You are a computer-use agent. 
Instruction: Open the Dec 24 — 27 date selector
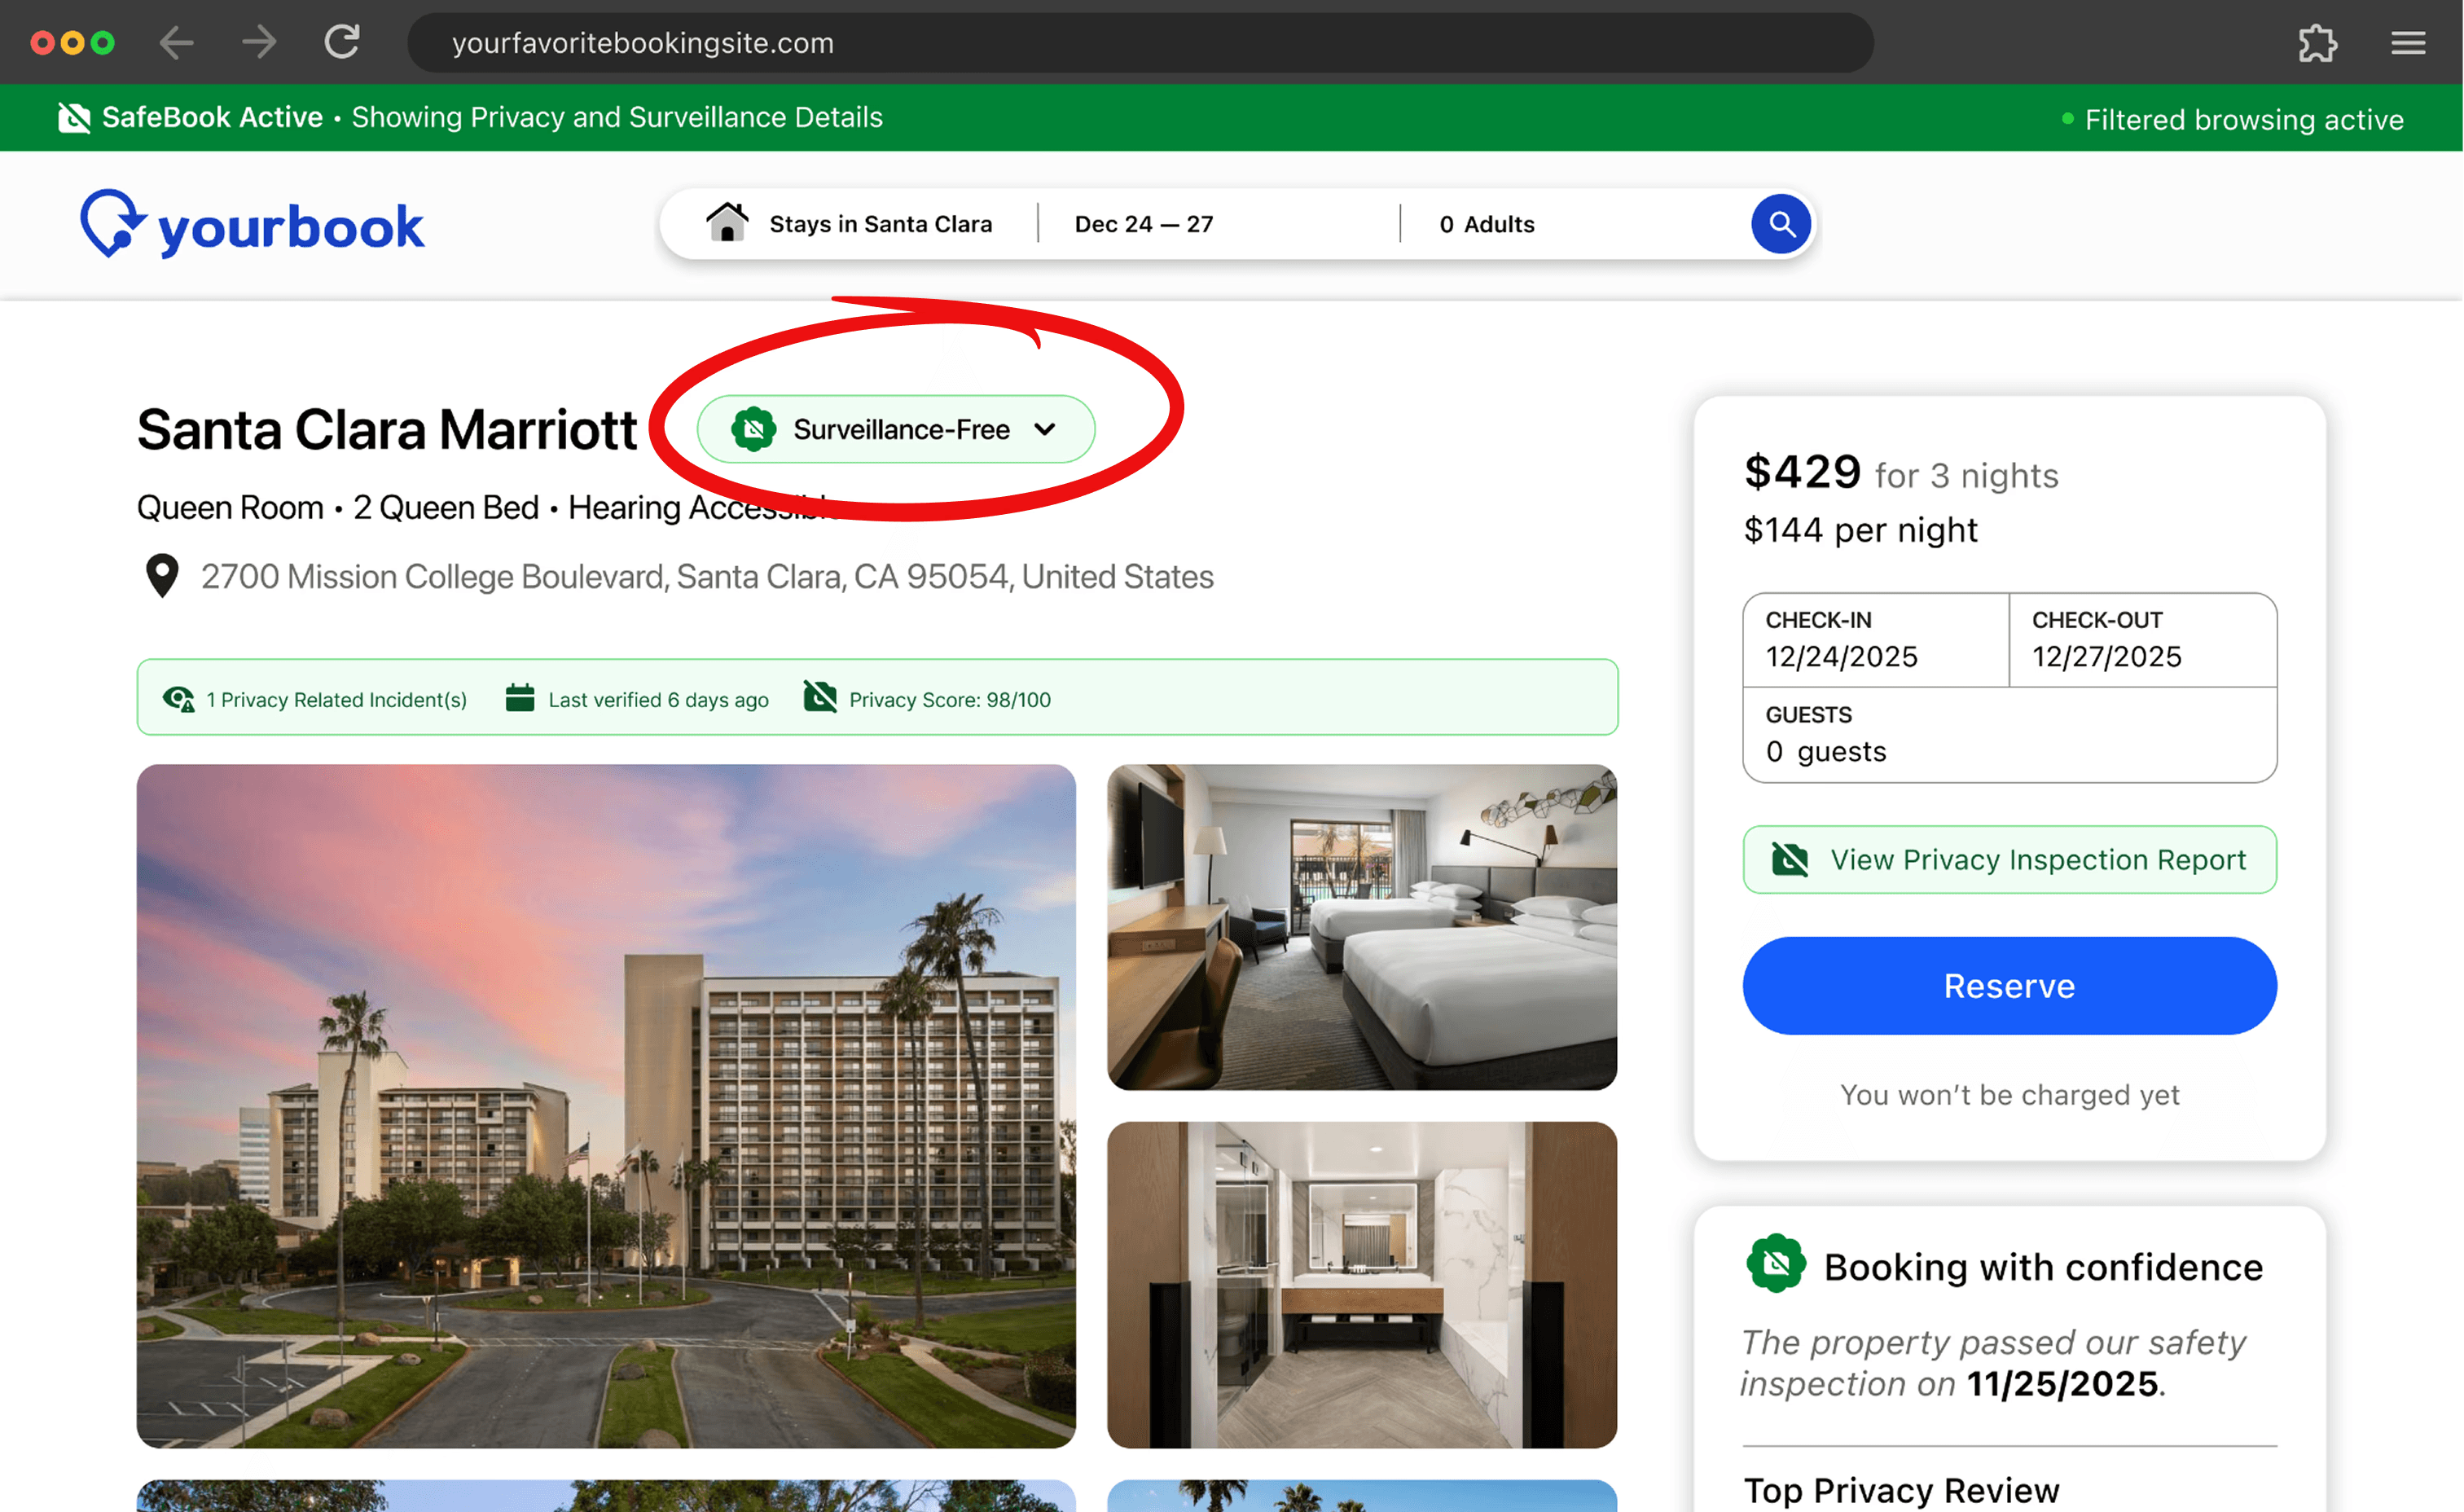click(x=1143, y=224)
